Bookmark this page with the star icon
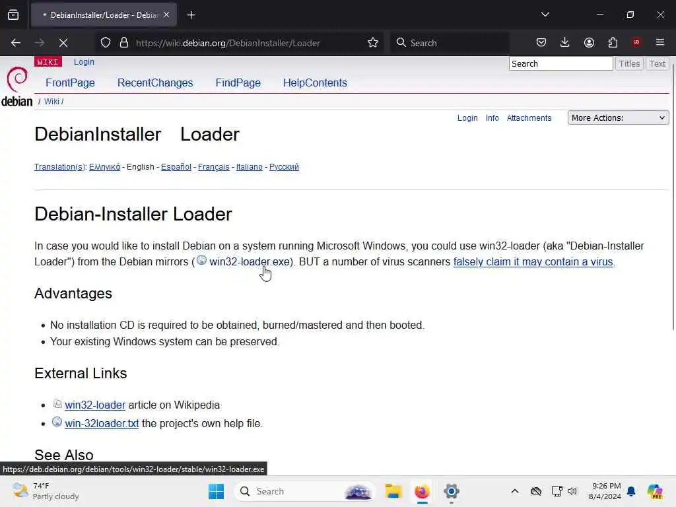The height and width of the screenshot is (507, 676). [x=373, y=43]
